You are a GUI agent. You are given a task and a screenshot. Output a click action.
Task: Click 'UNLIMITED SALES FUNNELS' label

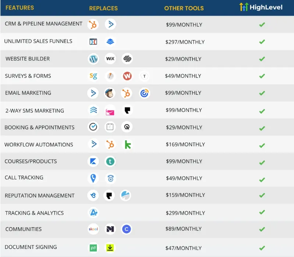tap(38, 41)
